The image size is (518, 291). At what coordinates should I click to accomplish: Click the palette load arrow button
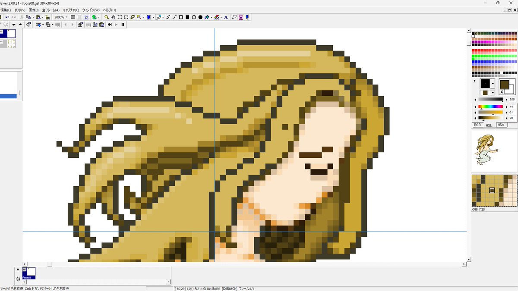(474, 81)
